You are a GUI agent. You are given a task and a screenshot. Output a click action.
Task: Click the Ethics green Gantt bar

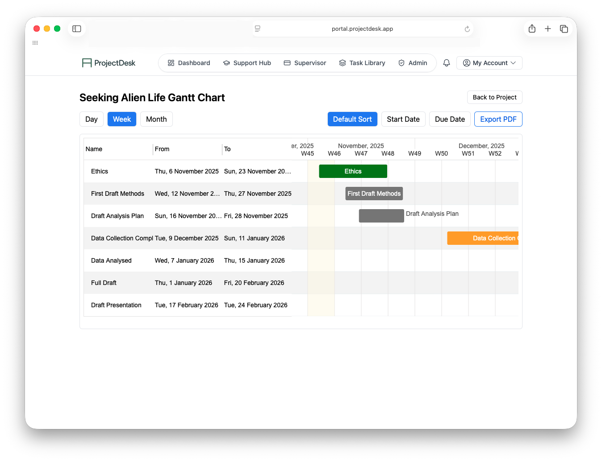point(353,171)
